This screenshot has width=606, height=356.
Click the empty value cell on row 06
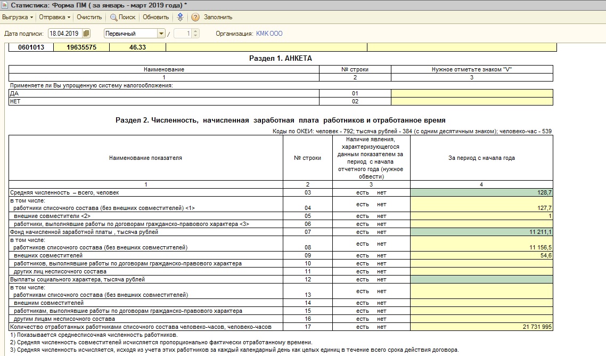pyautogui.click(x=481, y=224)
